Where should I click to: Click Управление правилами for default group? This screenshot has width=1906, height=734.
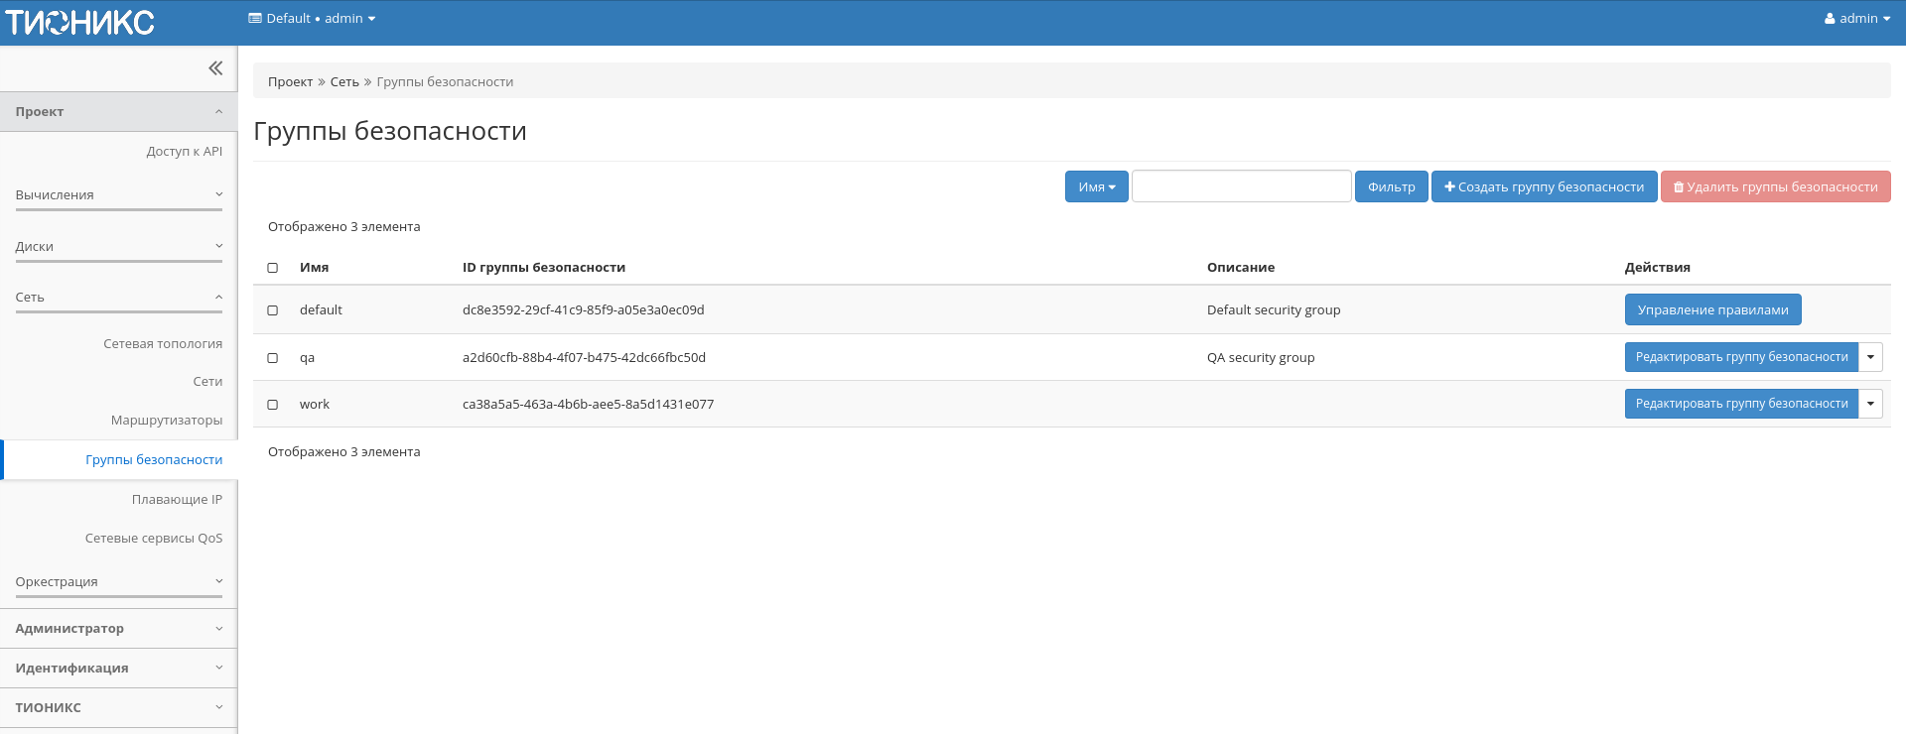click(1712, 310)
